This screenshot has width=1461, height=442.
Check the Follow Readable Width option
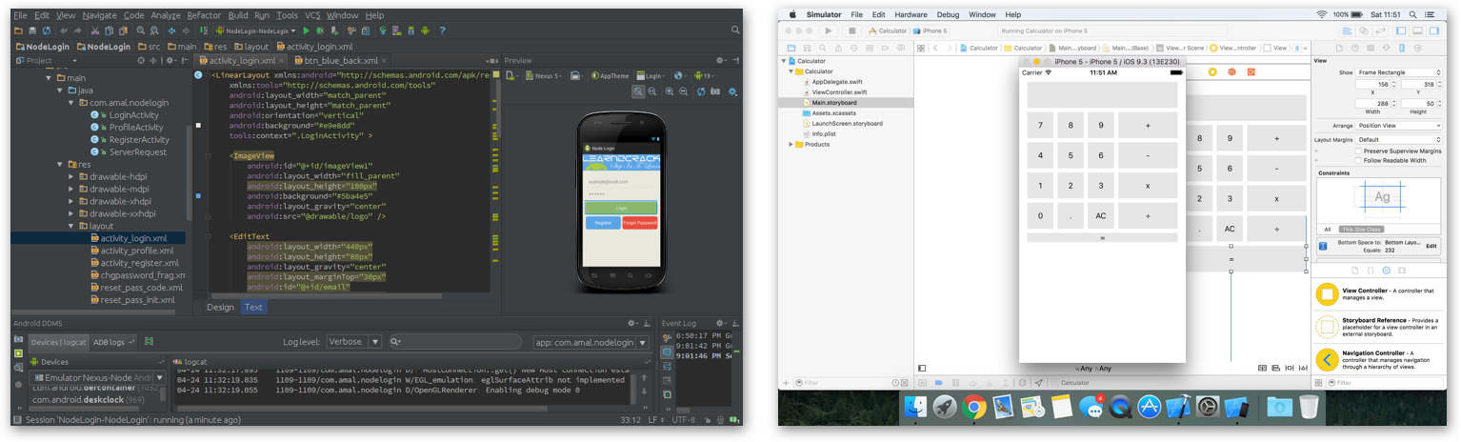[x=1358, y=161]
